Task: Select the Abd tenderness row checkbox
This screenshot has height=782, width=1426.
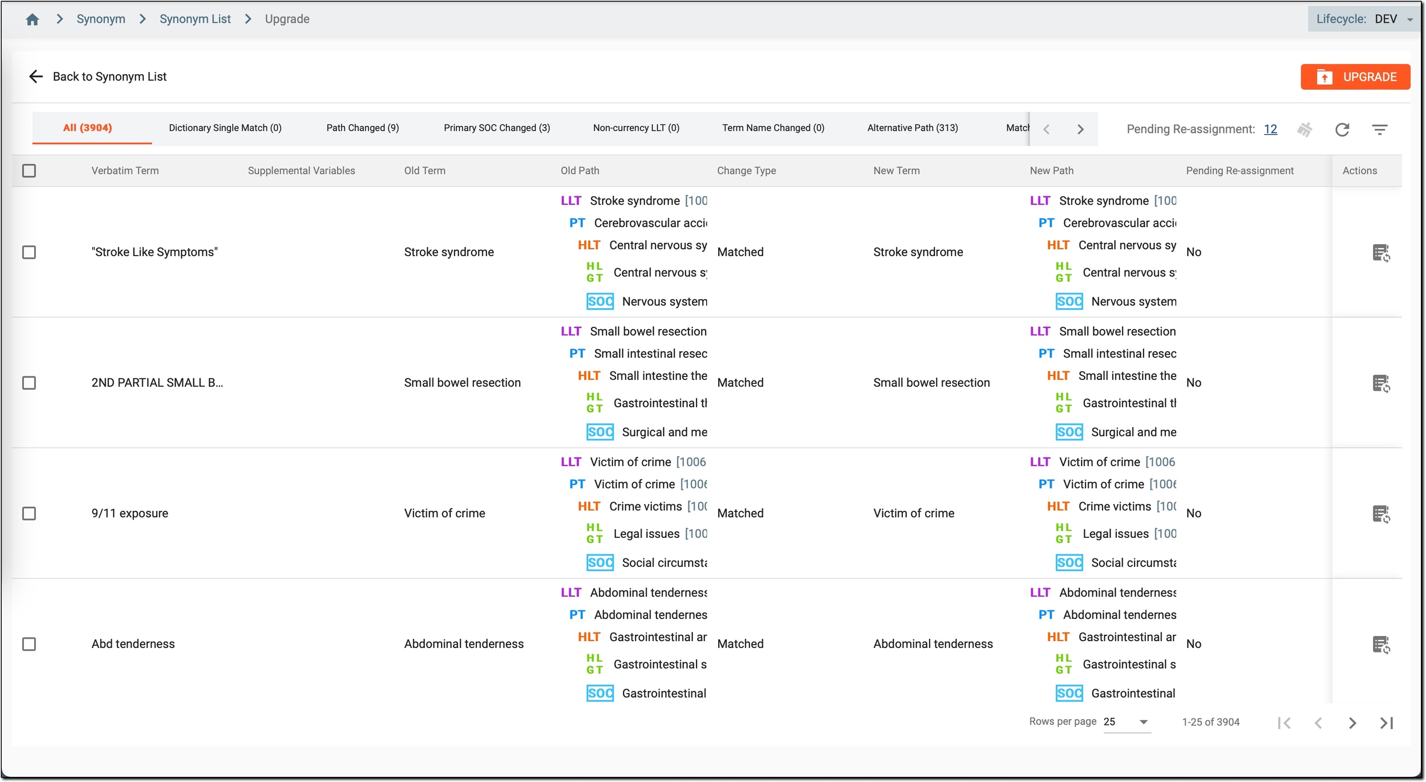Action: coord(29,644)
